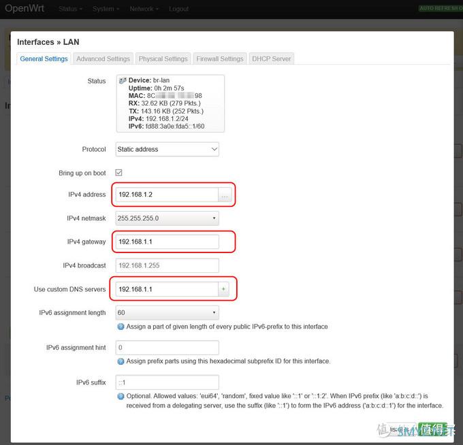
Task: Click the RX 32.62 KB status line
Action: point(165,103)
